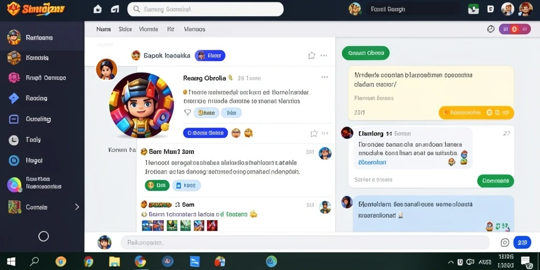Toggle the purple pill switch at top right
Screen dimensions: 540x270
click(515, 30)
